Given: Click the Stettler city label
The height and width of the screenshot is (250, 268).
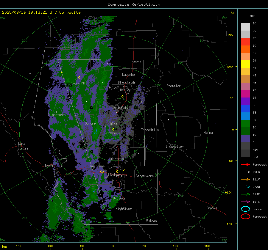Looking at the screenshot, I should [174, 86].
